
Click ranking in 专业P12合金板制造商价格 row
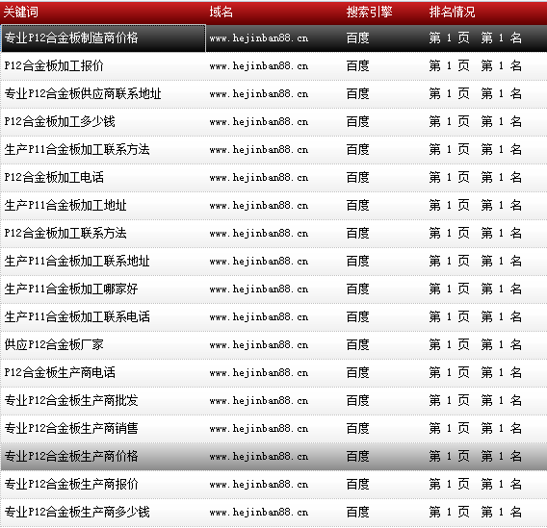(x=475, y=38)
